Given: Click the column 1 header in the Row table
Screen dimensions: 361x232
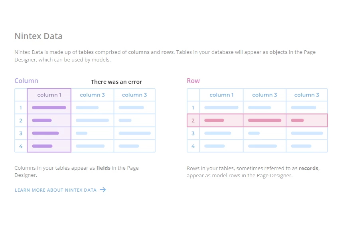Looking at the screenshot, I should click(221, 95).
